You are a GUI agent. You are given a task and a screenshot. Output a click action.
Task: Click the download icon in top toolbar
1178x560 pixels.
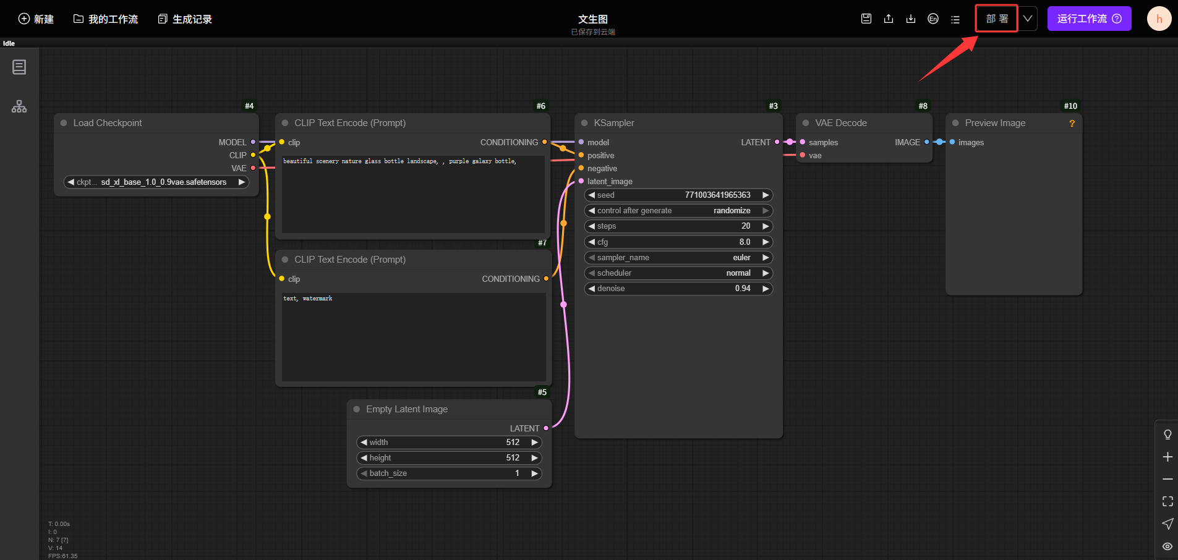[x=911, y=19]
